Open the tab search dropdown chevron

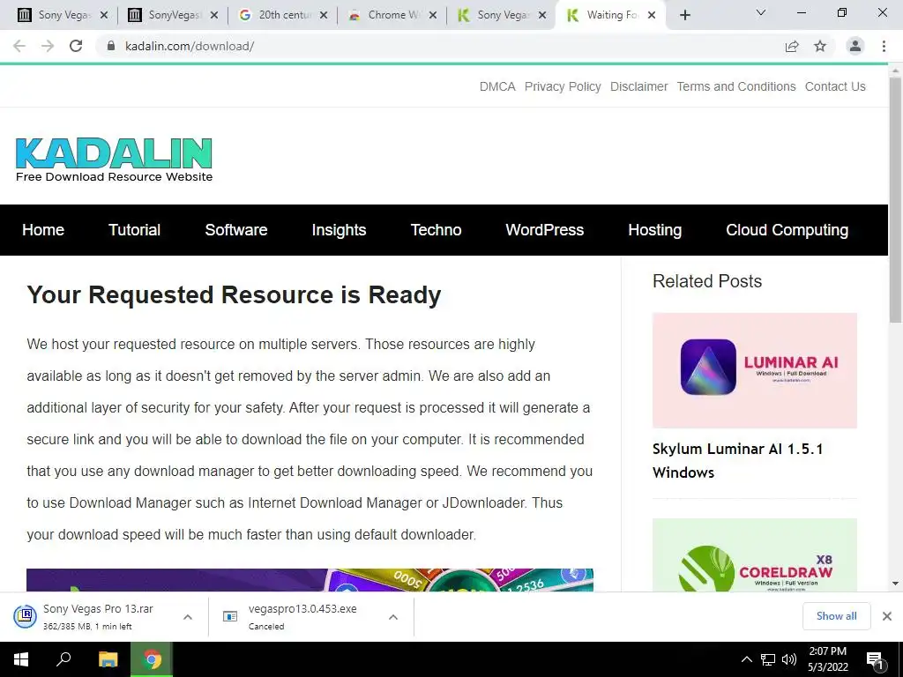pos(761,12)
